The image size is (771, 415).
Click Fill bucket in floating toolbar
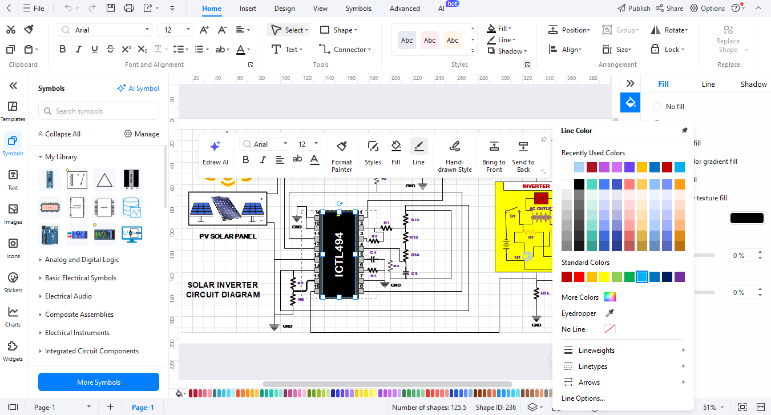point(395,153)
